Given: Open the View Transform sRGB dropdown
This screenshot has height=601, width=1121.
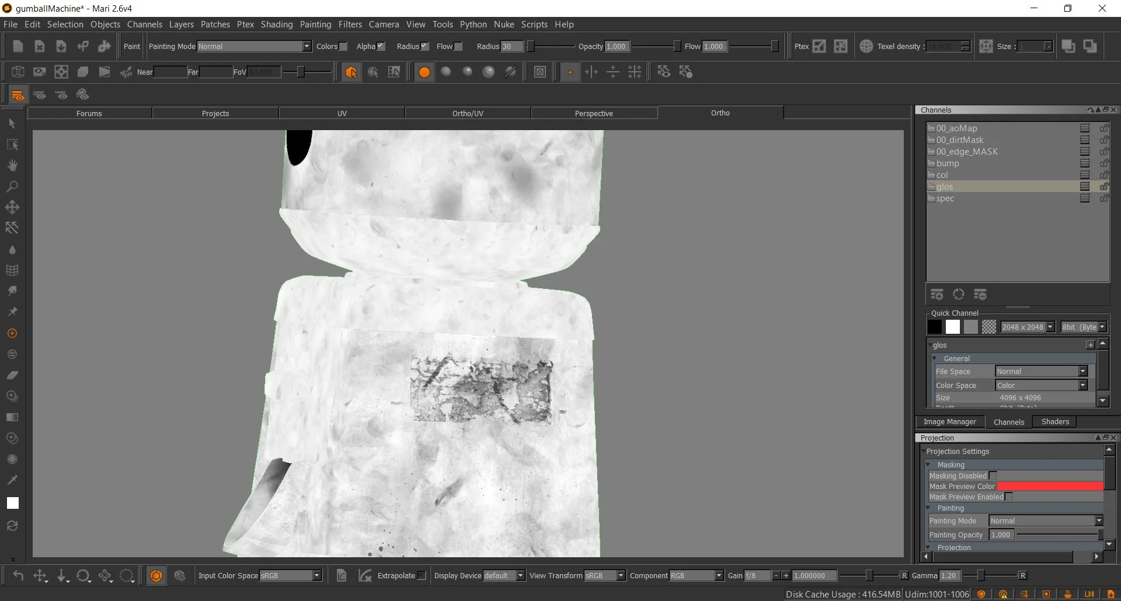Looking at the screenshot, I should click(604, 576).
